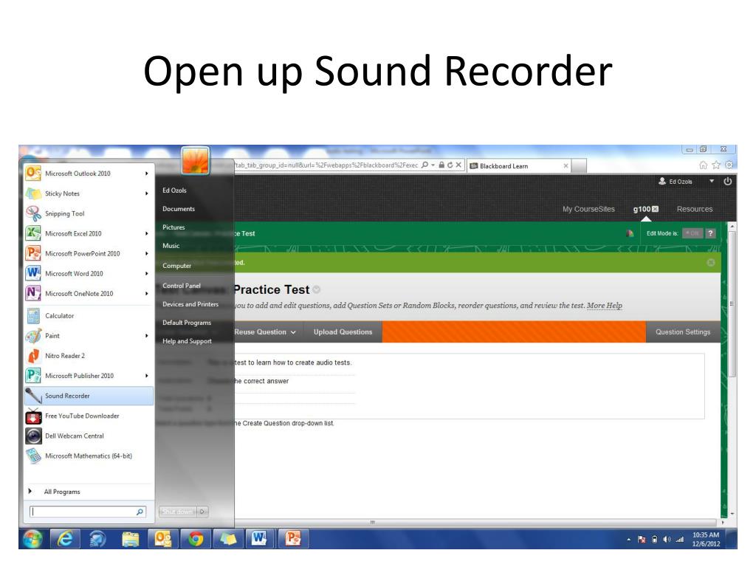The width and height of the screenshot is (756, 567).
Task: Click the Blackboard logout power icon
Action: point(727,182)
